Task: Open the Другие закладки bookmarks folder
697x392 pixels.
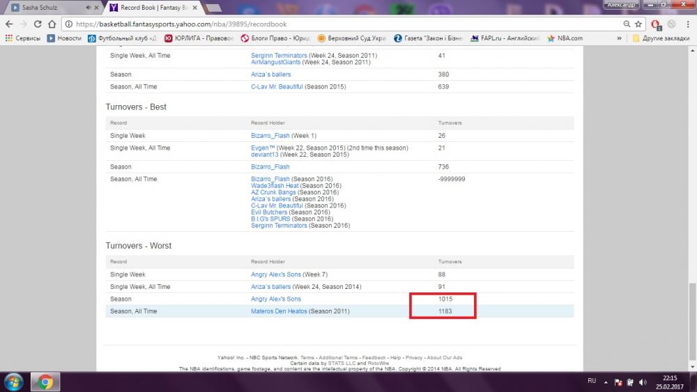Action: [661, 38]
